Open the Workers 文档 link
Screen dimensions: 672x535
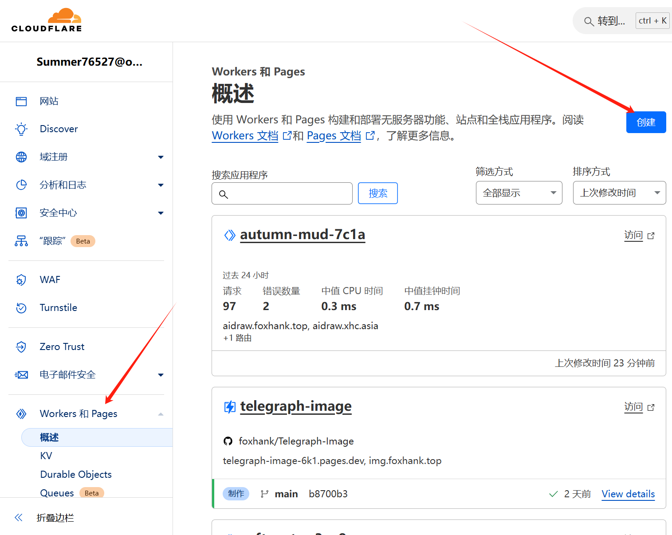(x=245, y=135)
